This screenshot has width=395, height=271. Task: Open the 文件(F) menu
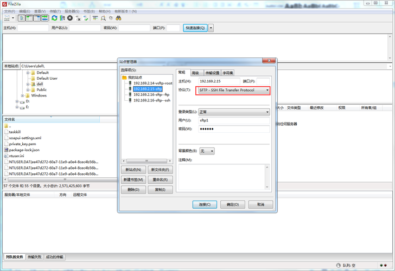click(10, 11)
